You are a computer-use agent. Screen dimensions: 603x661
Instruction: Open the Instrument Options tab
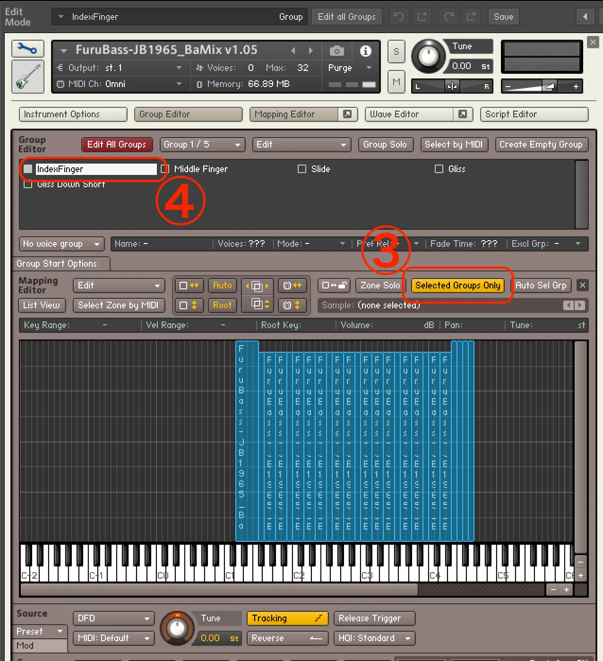click(73, 114)
